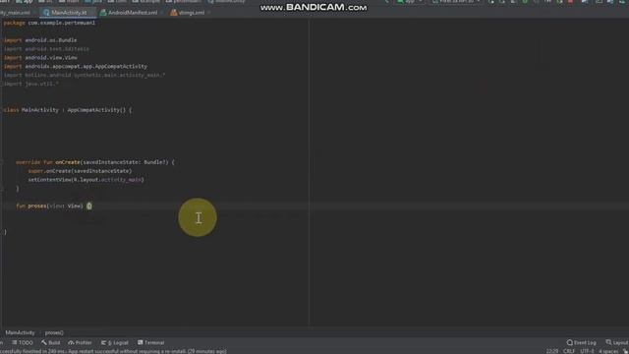Close the strings.xml tab
Image resolution: width=629 pixels, height=354 pixels.
(209, 13)
